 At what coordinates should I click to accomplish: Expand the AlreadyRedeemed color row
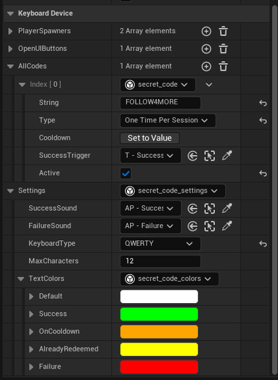pyautogui.click(x=31, y=349)
